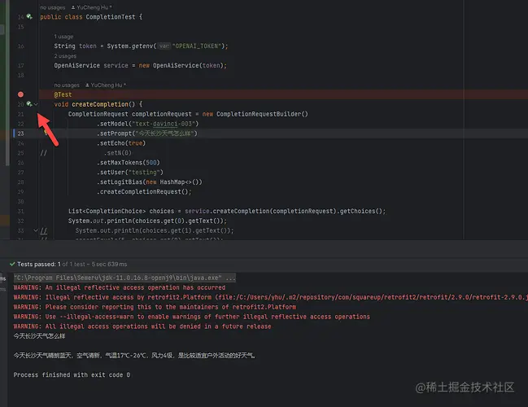Click the "var:" parameter hint in getenv
Screen dimensions: 528x407
[x=164, y=46]
